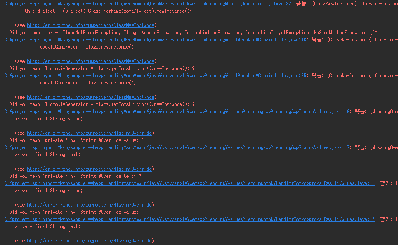Click 'T cookieGenerator = clazz.newInstance();' under CookieUtils.java:25
The width and height of the screenshot is (398, 245).
pos(85,83)
